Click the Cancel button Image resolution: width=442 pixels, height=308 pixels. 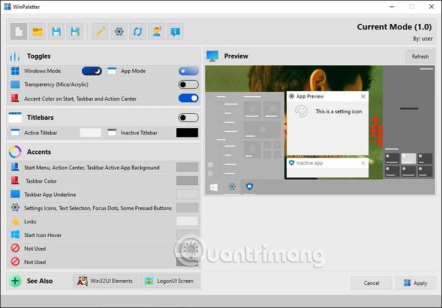click(x=371, y=283)
